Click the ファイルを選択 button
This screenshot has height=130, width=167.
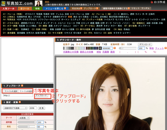11,91
